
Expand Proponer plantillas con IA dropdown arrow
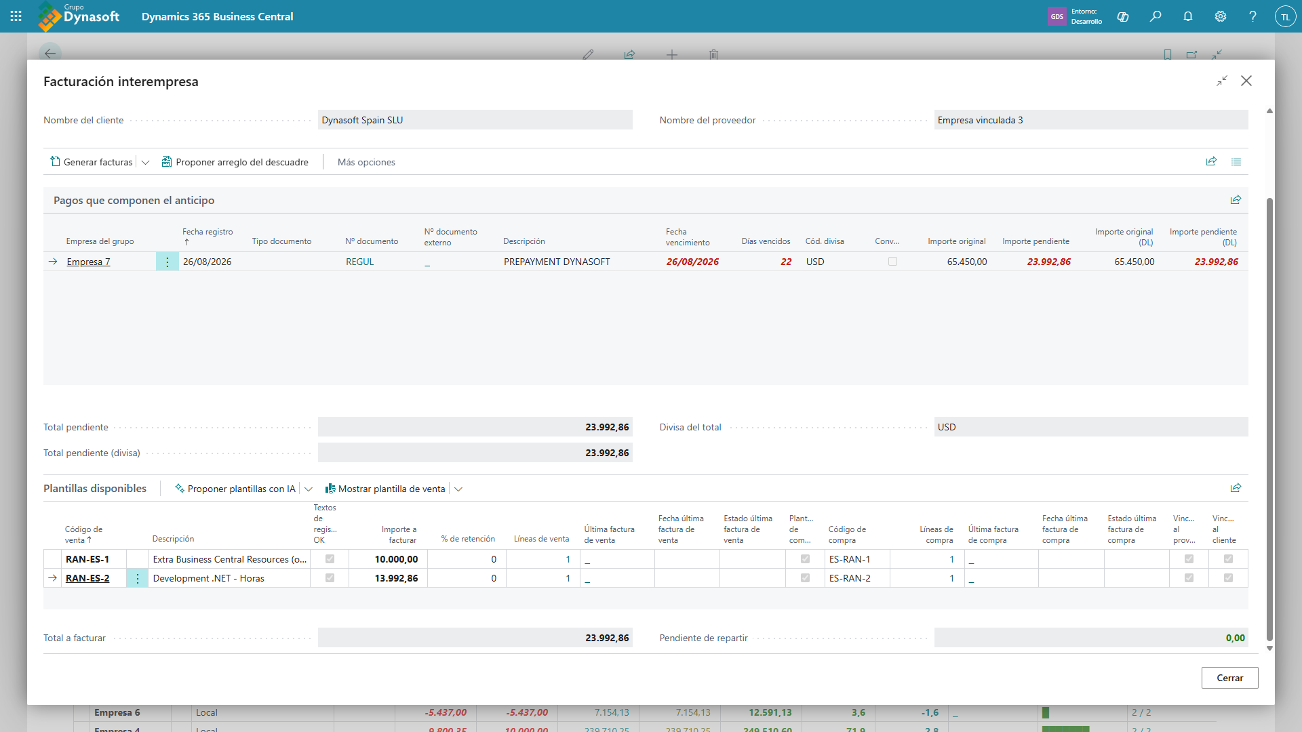(x=309, y=489)
